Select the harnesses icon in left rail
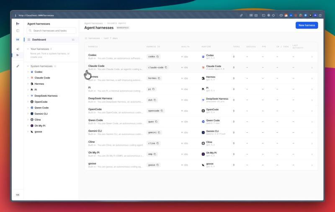This screenshot has width=335, height=212. [18, 55]
